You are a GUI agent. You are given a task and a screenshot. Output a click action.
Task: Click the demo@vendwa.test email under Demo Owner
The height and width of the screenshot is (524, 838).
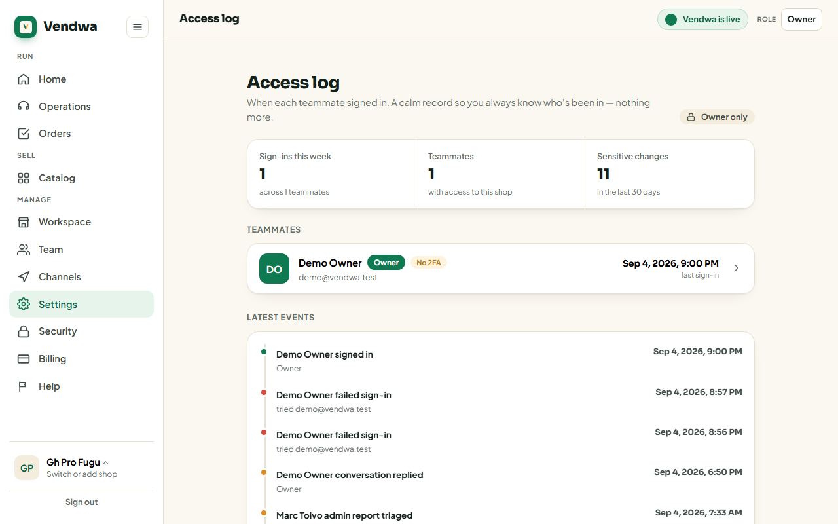(x=338, y=278)
